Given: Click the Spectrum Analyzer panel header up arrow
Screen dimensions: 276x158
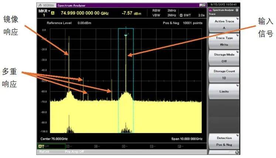Looking at the screenshot, I should 236,10.
